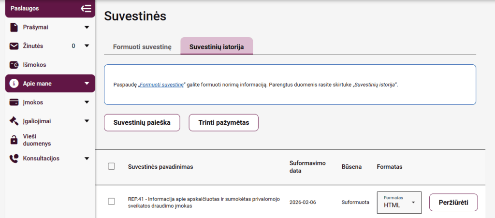Click the Žinutės envelope icon
This screenshot has height=218, width=495.
point(14,46)
